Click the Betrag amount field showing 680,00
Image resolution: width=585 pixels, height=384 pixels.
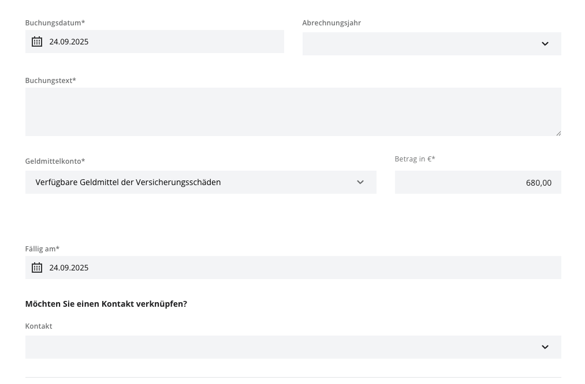[x=478, y=182]
